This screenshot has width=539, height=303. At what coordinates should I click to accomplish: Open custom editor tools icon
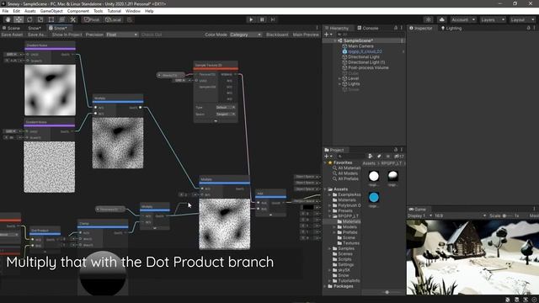(73, 19)
